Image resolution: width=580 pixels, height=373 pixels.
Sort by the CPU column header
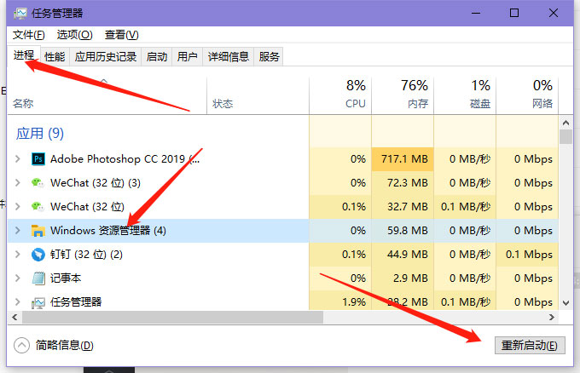click(x=340, y=95)
